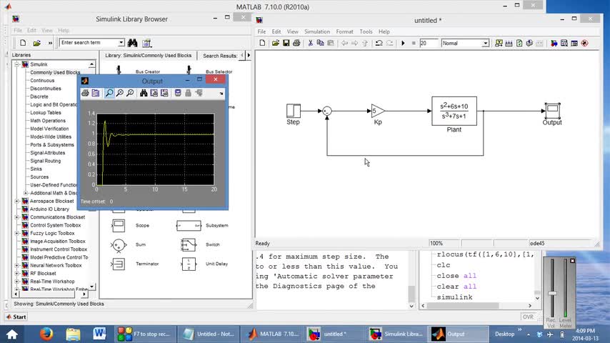Collapse the Simulink library tree node

point(16,64)
